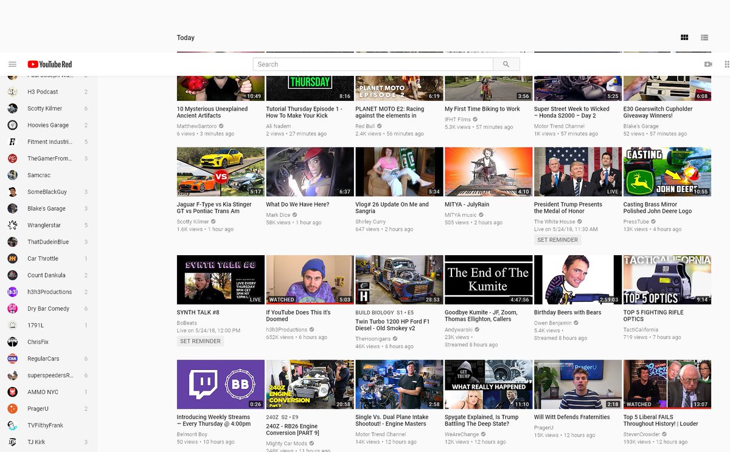This screenshot has height=452, width=730.
Task: Click RegularCars channel avatar
Action: coord(12,359)
